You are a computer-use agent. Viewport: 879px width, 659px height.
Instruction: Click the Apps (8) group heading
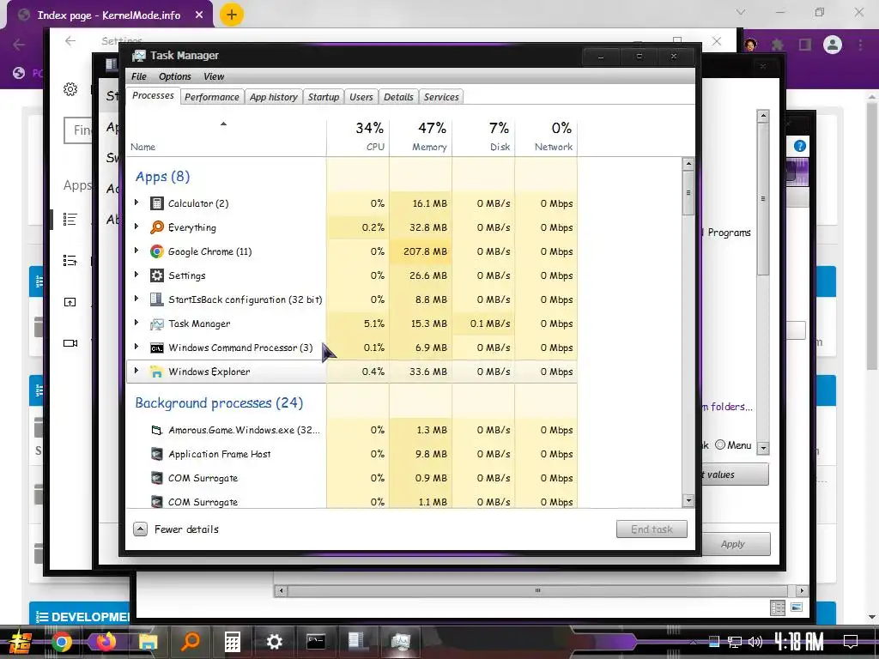[162, 177]
